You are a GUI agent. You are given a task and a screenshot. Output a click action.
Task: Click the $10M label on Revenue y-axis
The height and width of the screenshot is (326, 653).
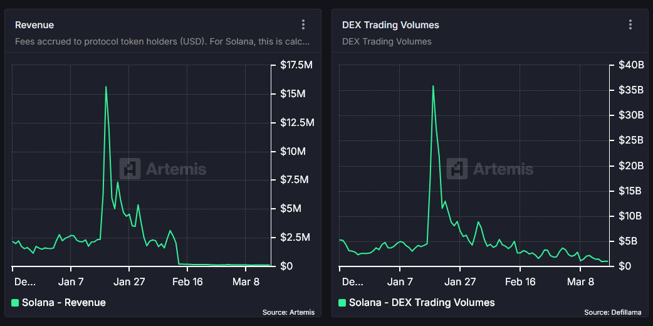[293, 151]
